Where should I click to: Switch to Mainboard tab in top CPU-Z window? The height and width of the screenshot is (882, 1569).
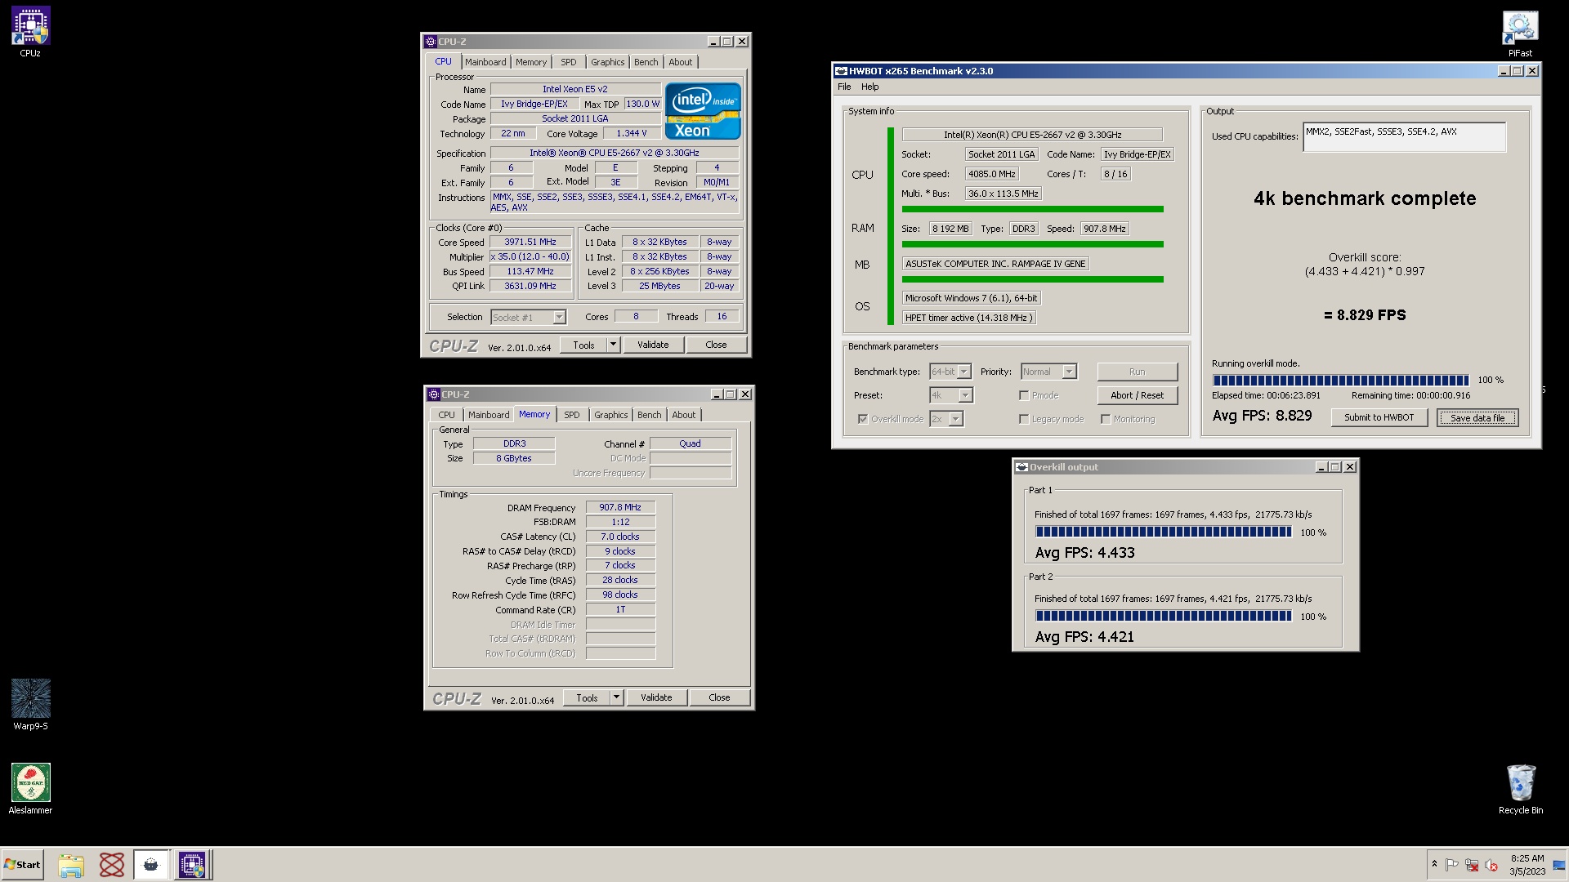(485, 62)
